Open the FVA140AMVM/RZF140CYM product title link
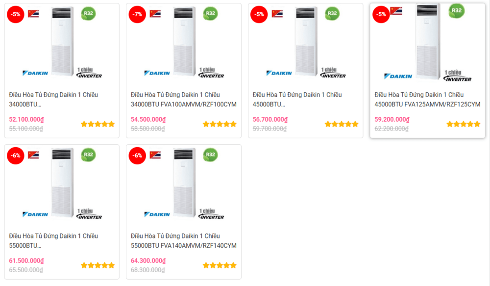490x286 pixels. pos(183,241)
